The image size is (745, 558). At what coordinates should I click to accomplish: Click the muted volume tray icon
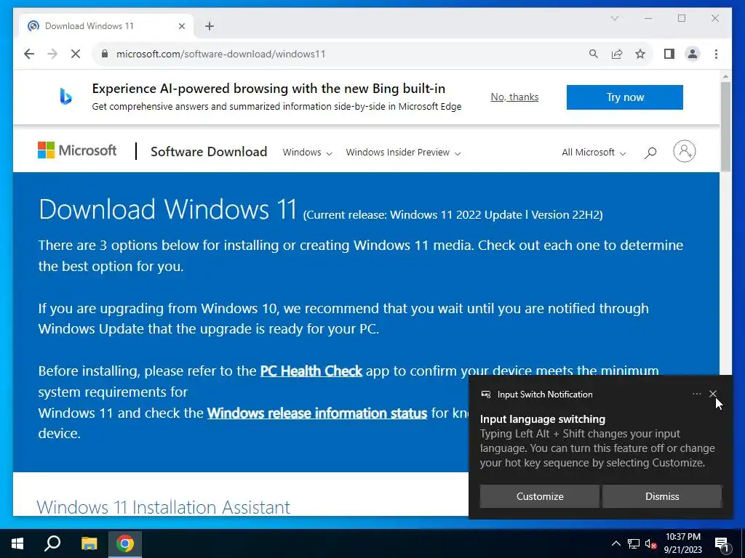click(x=650, y=543)
